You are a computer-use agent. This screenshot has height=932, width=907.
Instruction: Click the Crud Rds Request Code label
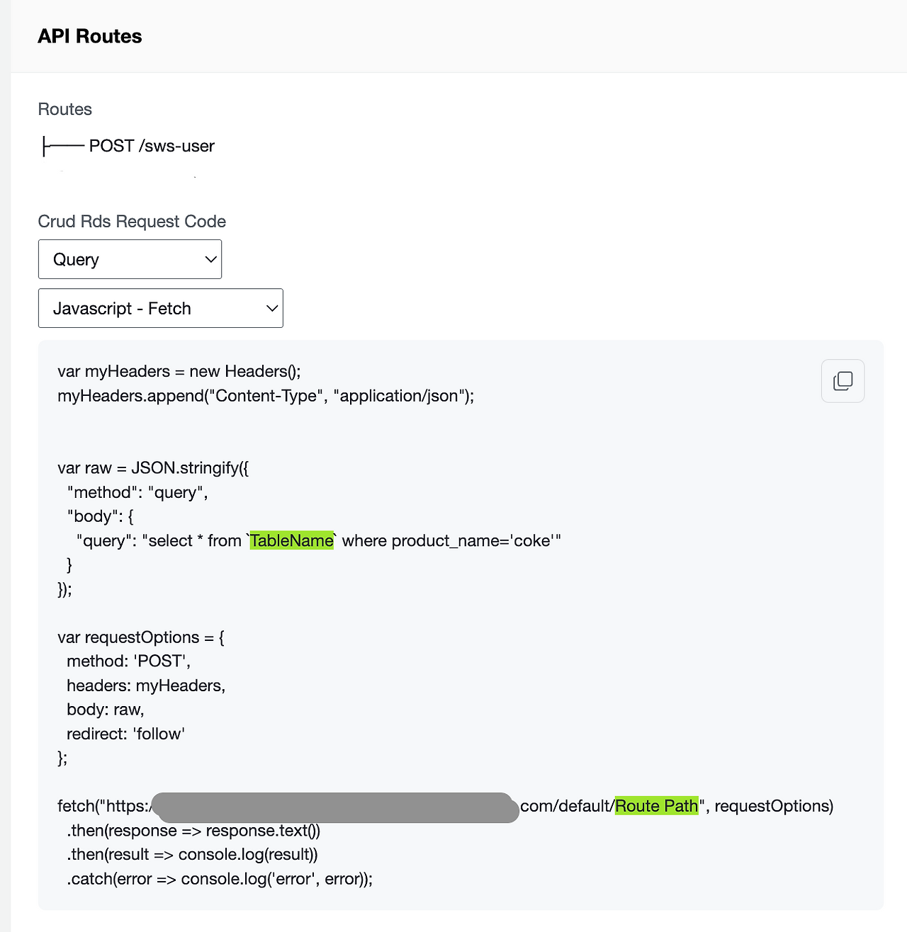132,221
